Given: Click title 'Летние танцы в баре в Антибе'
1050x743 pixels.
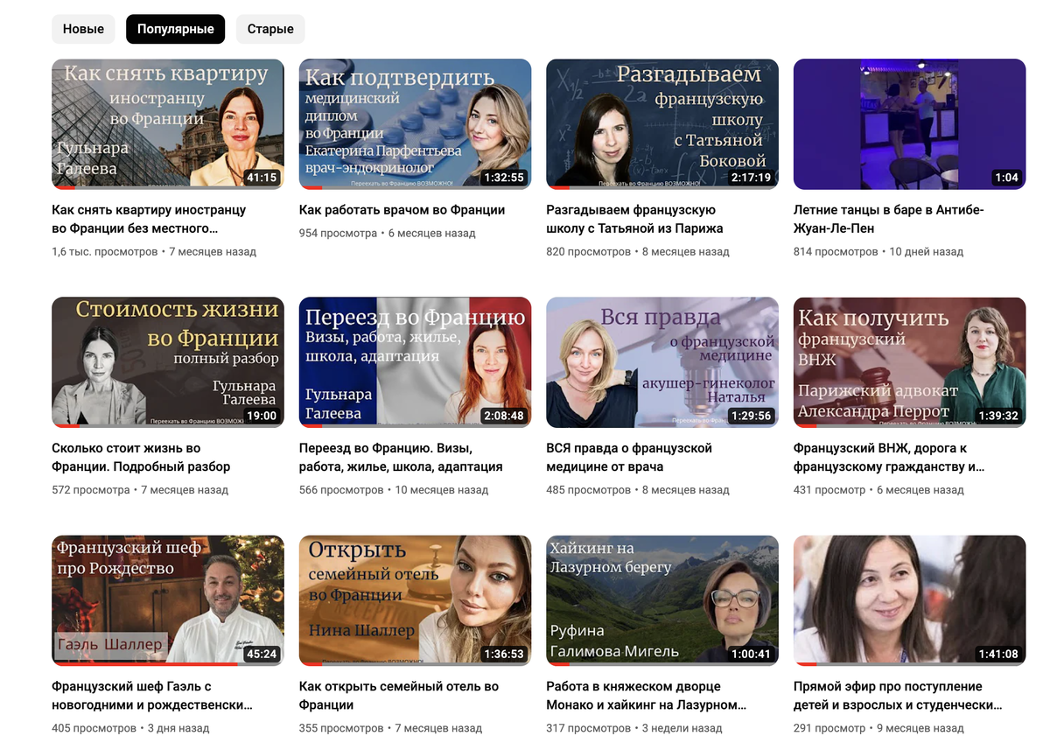Looking at the screenshot, I should (x=889, y=219).
